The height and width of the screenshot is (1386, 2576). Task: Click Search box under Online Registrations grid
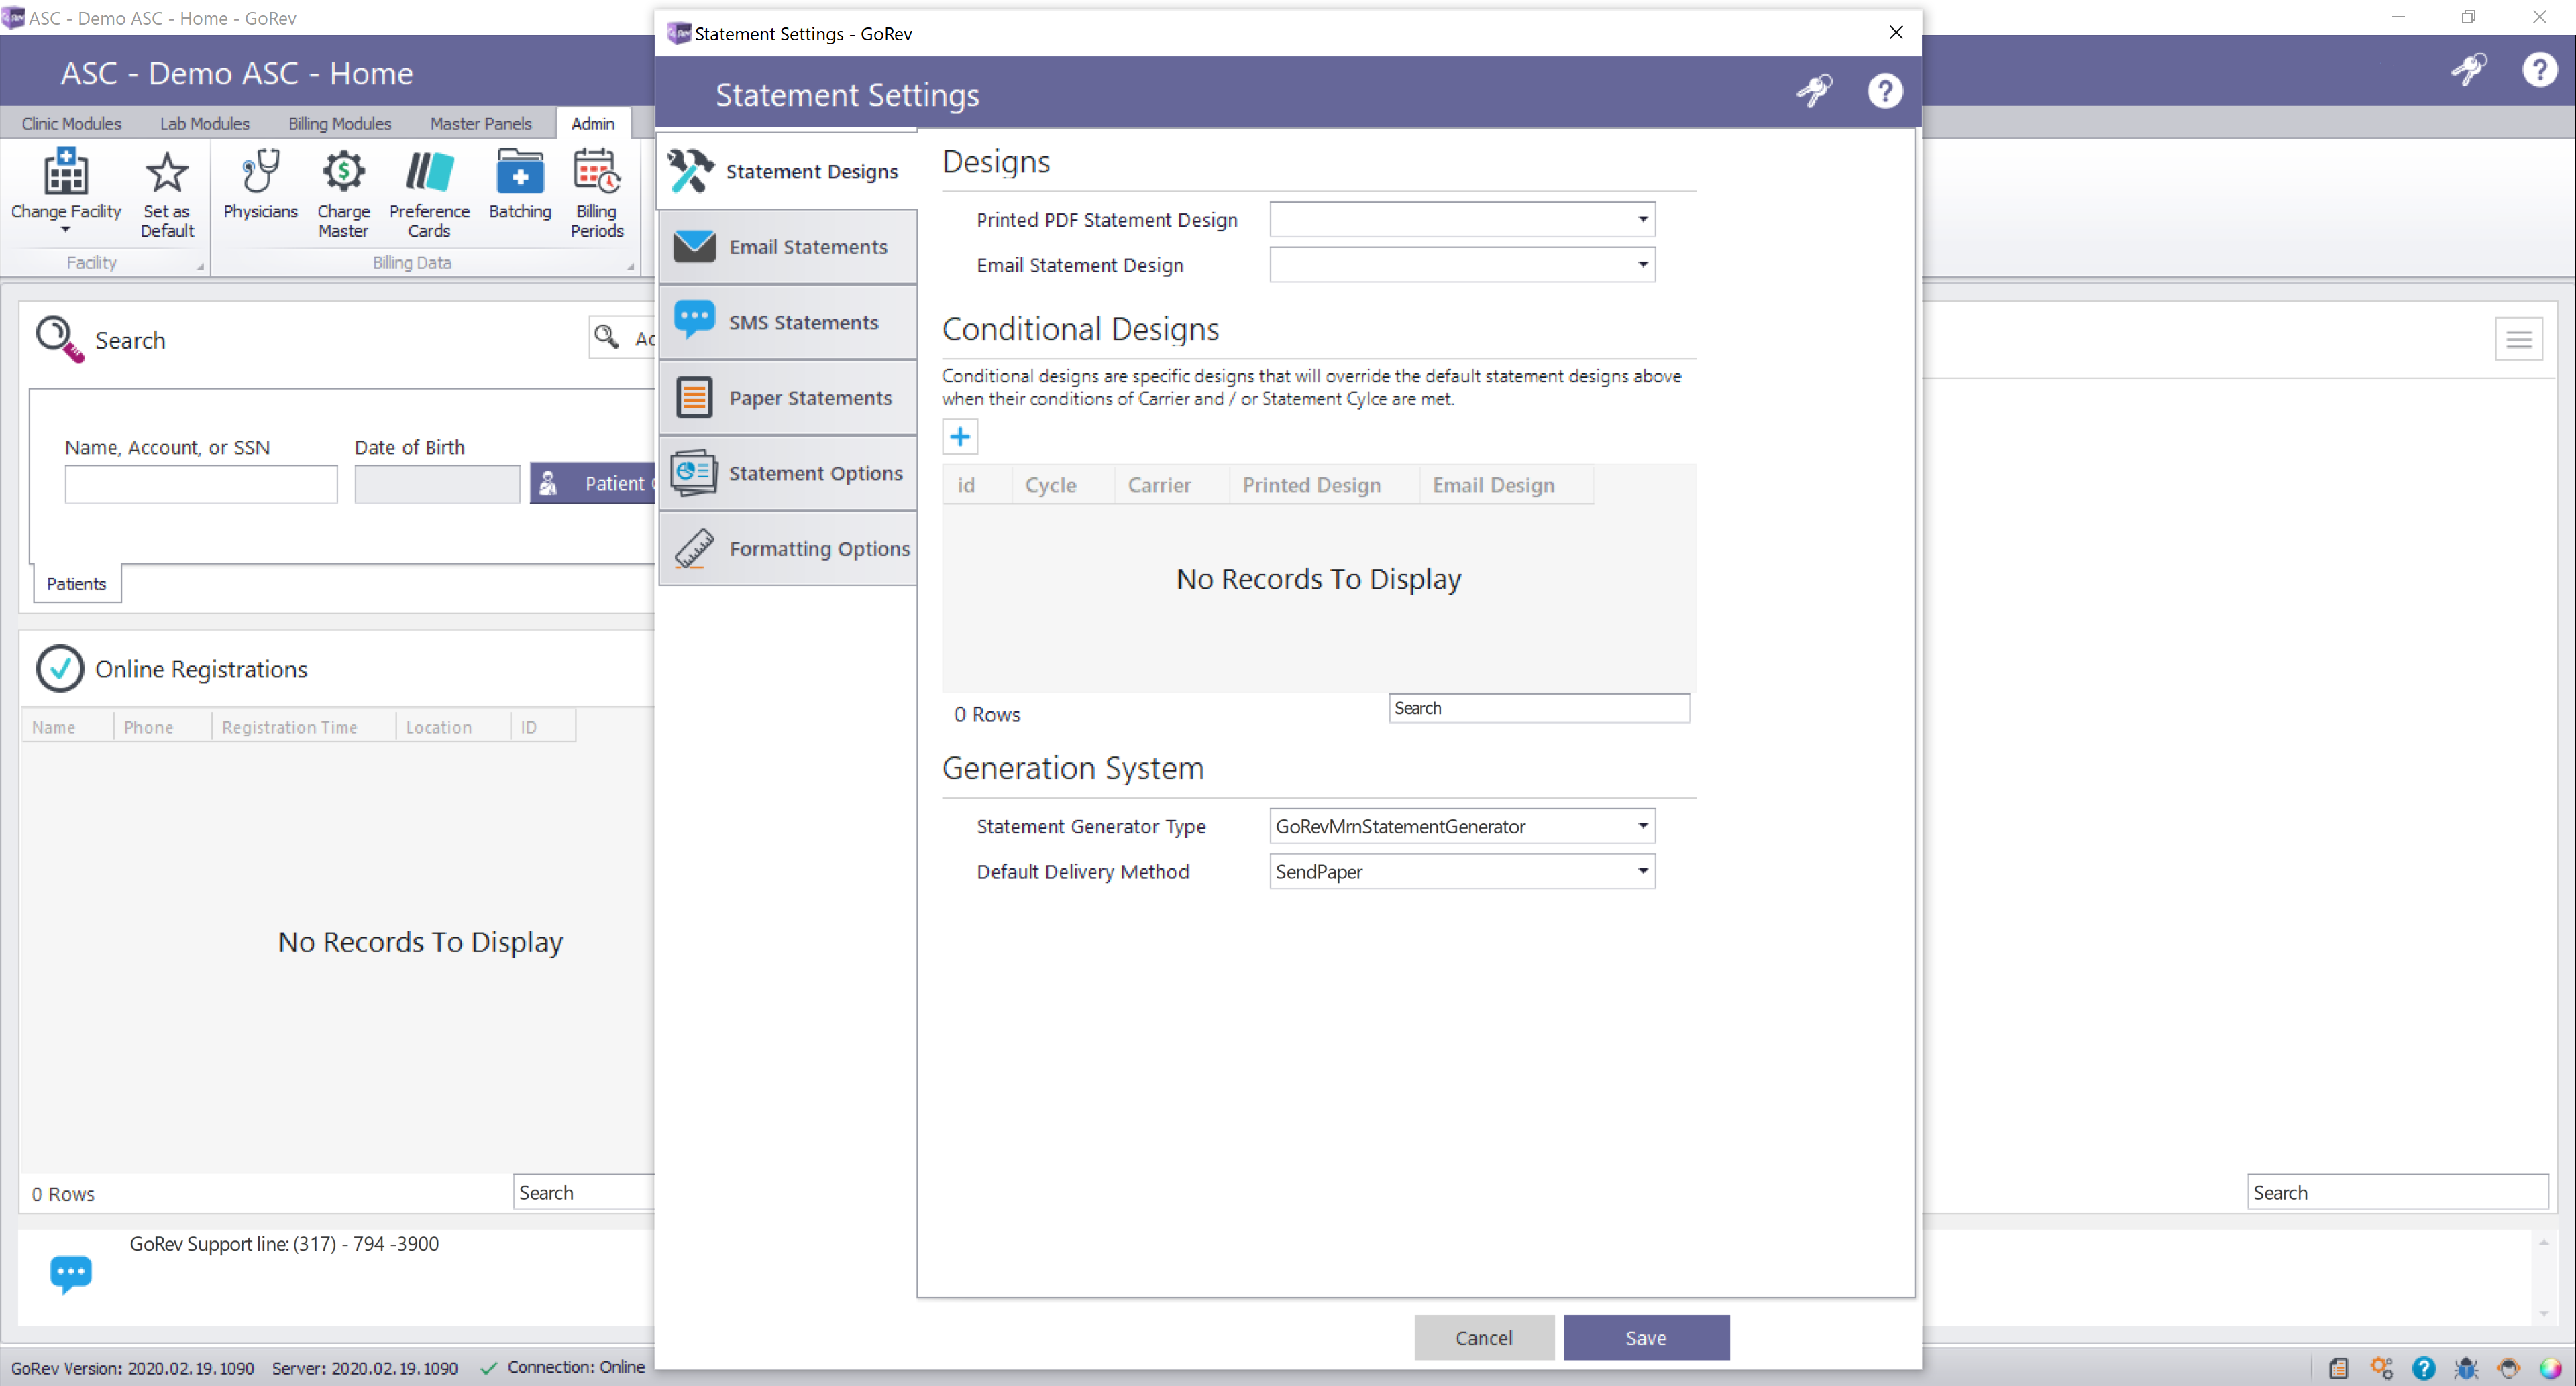click(x=584, y=1193)
